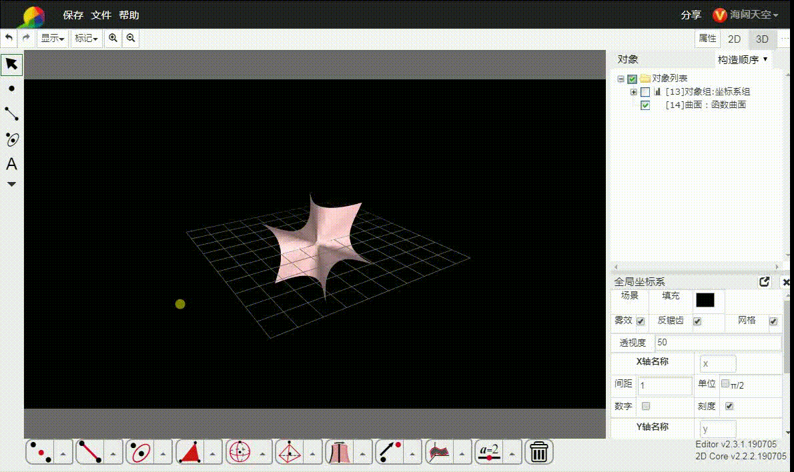Open the points tool options arrow

63,454
